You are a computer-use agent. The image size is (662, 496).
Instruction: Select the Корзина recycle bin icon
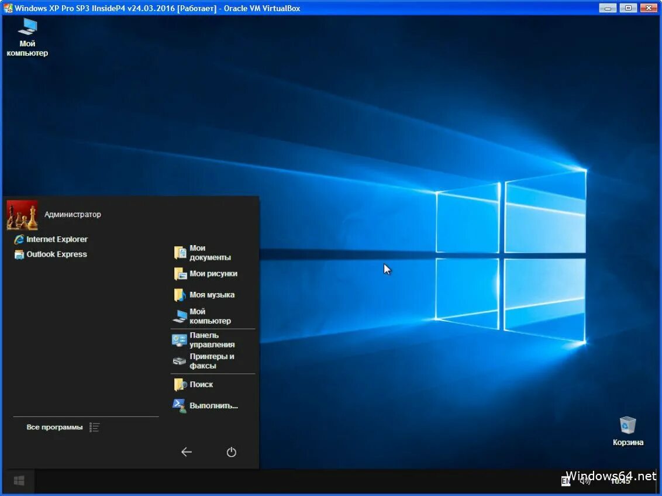628,431
